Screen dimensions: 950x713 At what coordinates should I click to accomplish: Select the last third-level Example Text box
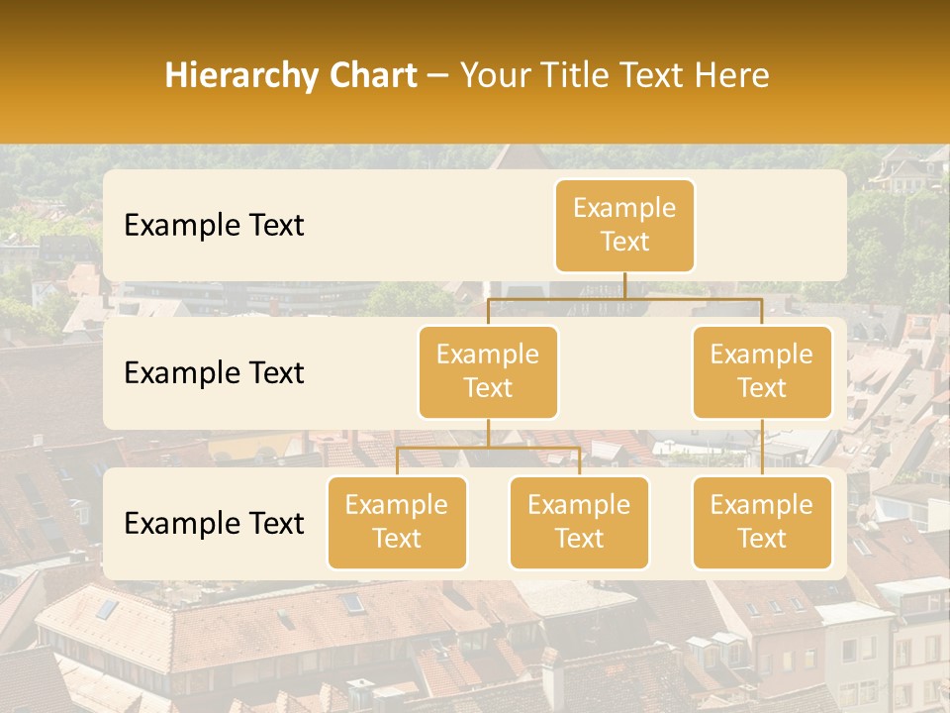[x=761, y=522]
